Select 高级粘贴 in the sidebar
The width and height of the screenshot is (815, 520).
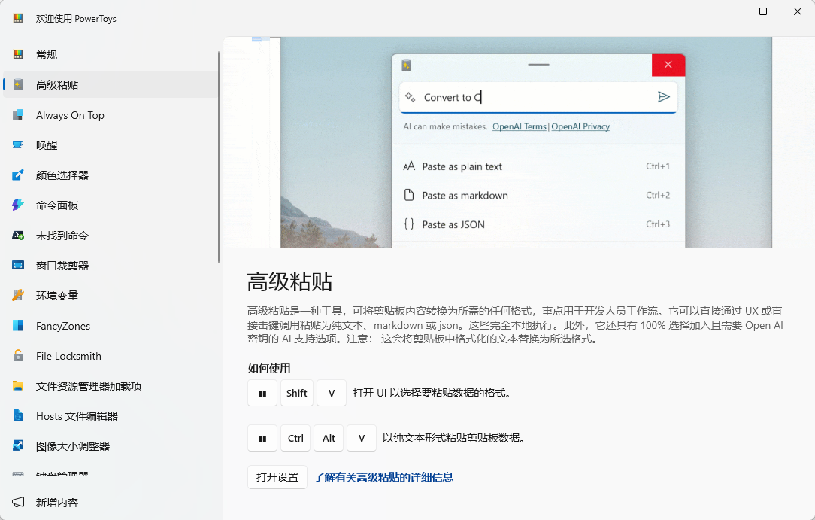[x=111, y=84]
